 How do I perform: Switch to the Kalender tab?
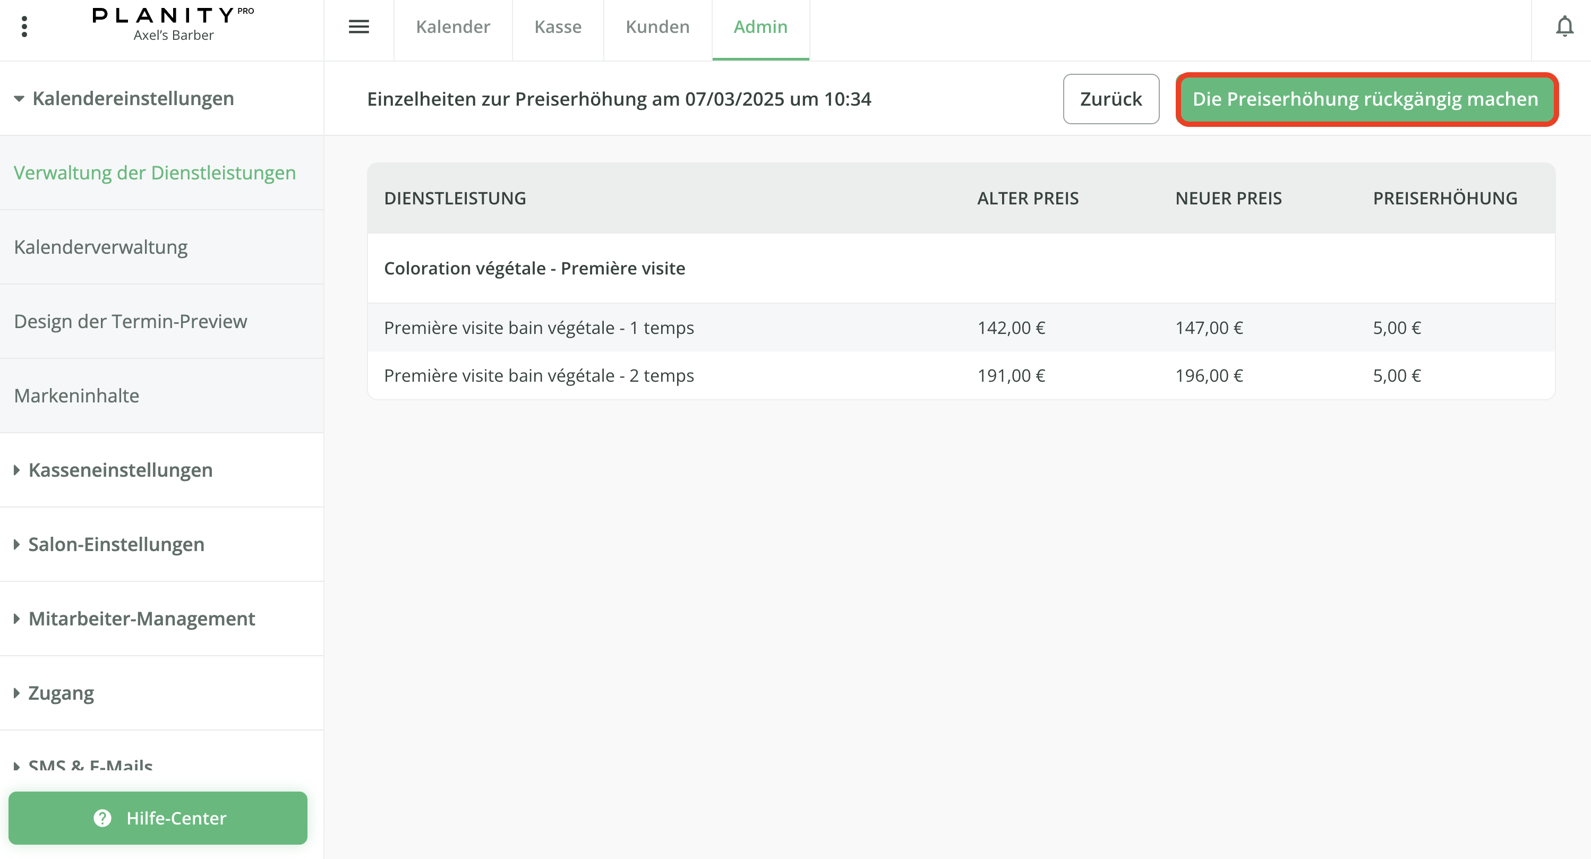pyautogui.click(x=453, y=27)
